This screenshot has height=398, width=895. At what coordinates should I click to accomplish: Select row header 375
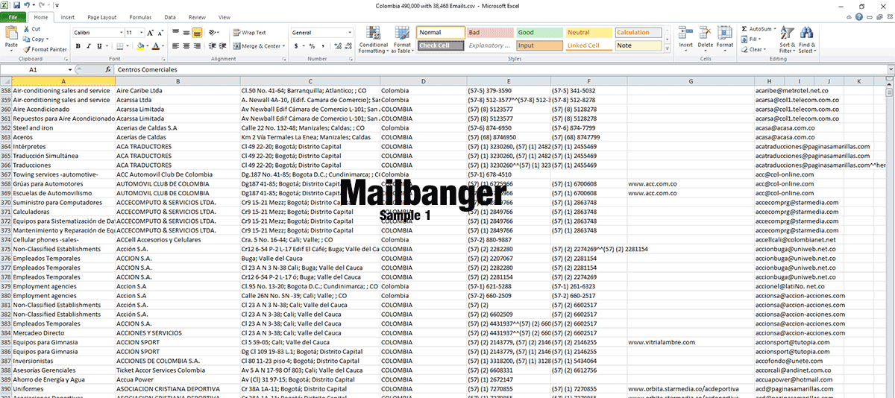tap(6, 250)
